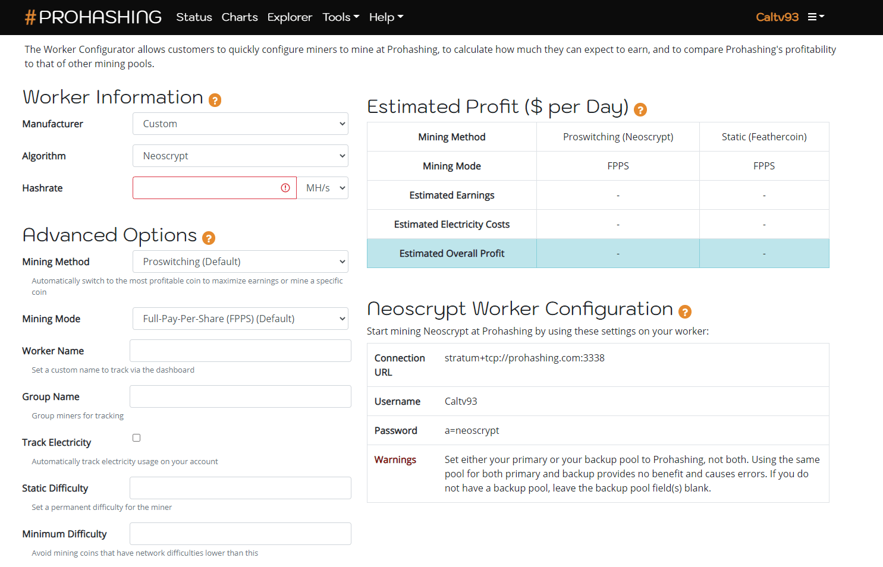Open the Mining Method dropdown
883x567 pixels.
(240, 262)
